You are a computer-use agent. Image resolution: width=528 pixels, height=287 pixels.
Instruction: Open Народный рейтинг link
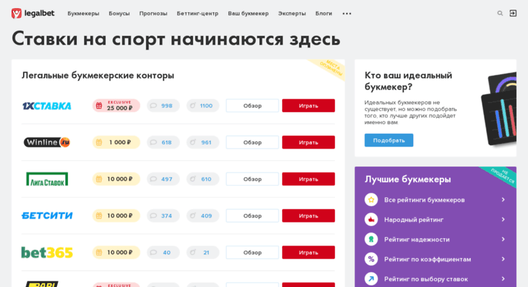[x=414, y=220]
